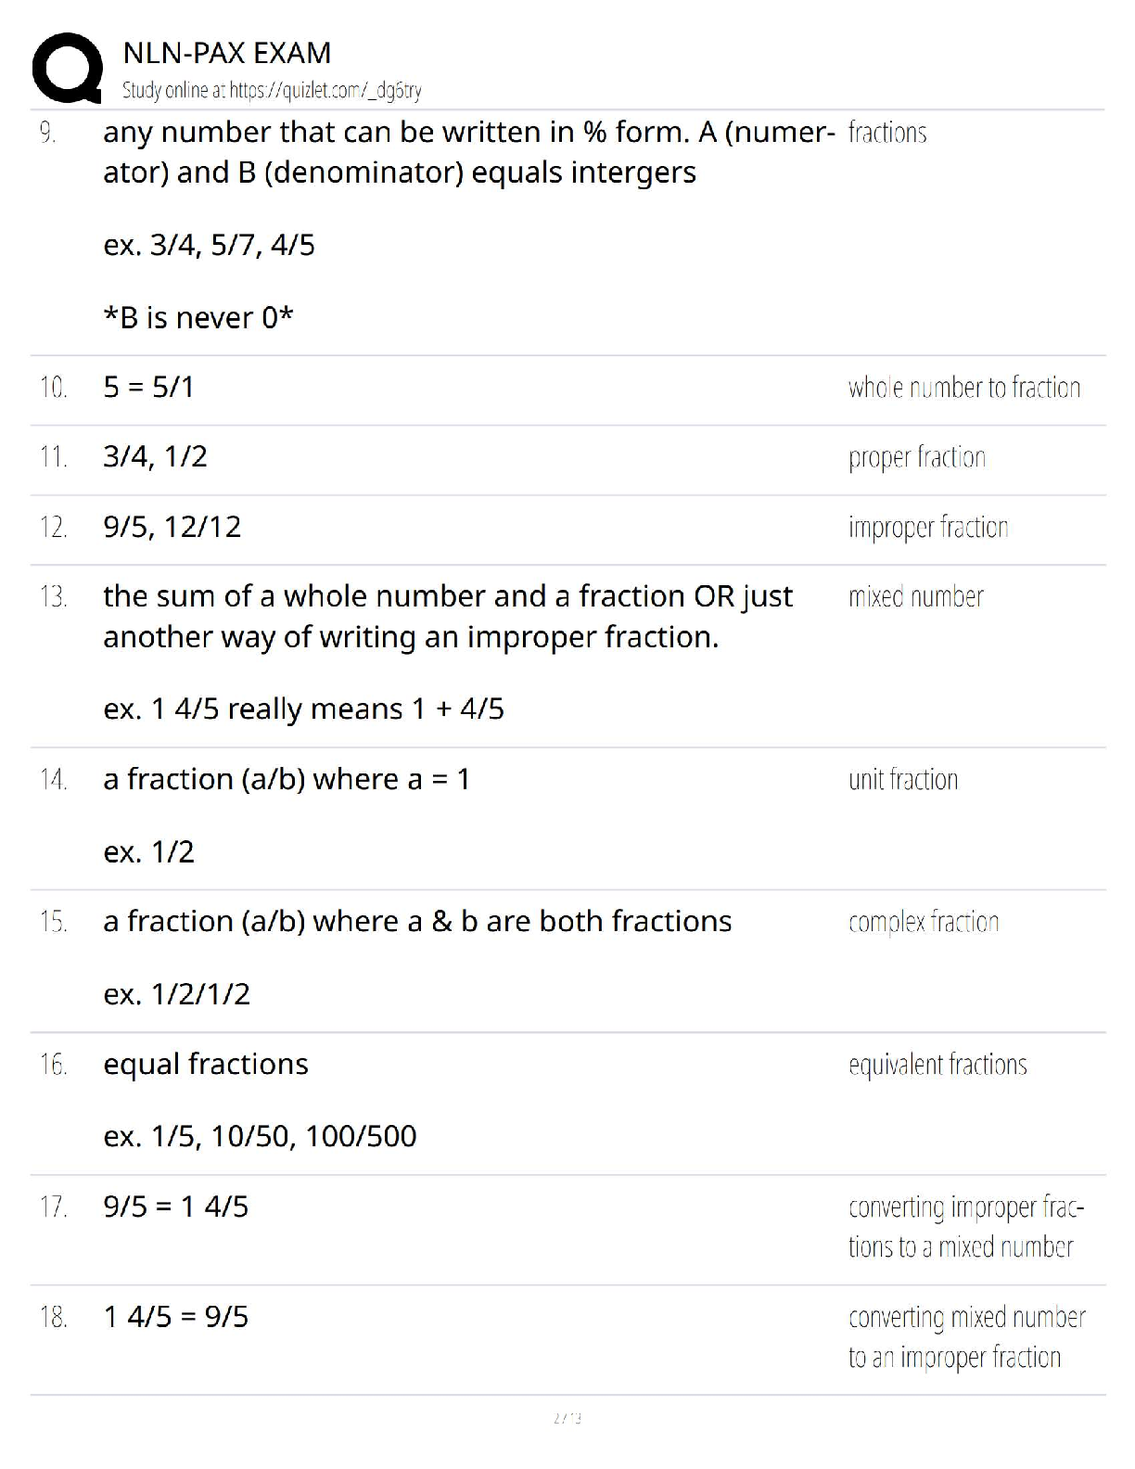Select 'converting improper fractions to a mixed number'
The height and width of the screenshot is (1469, 1135).
966,1227
